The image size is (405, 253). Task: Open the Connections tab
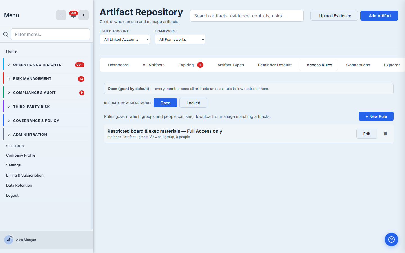tap(358, 65)
